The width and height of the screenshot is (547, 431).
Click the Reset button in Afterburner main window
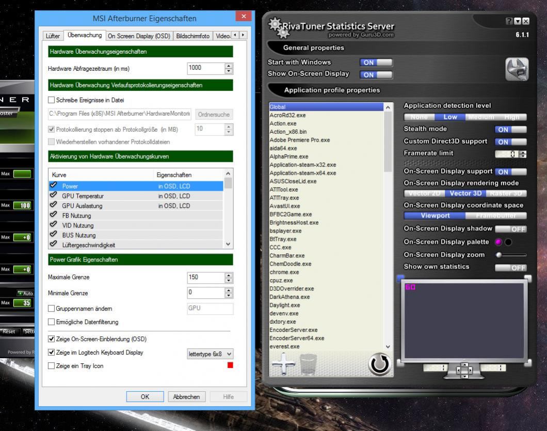(x=9, y=331)
